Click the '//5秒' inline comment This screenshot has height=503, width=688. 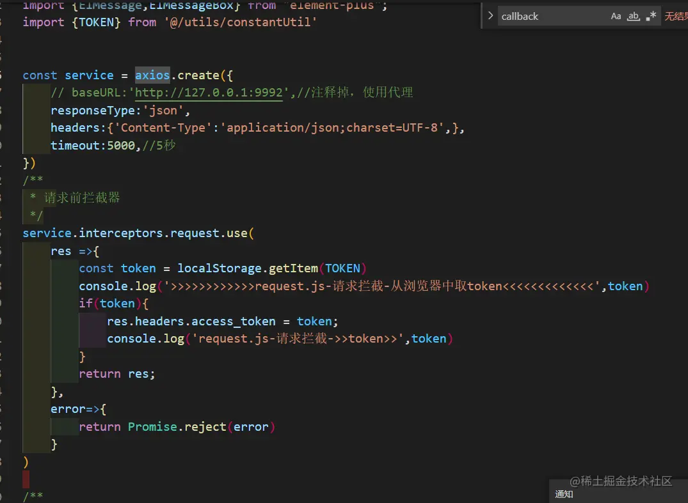(159, 145)
